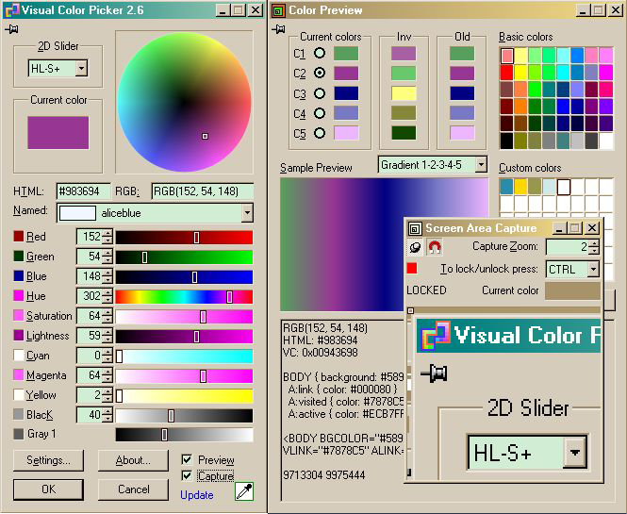Click the Gray 1 slider track
The width and height of the screenshot is (627, 514).
tap(184, 435)
